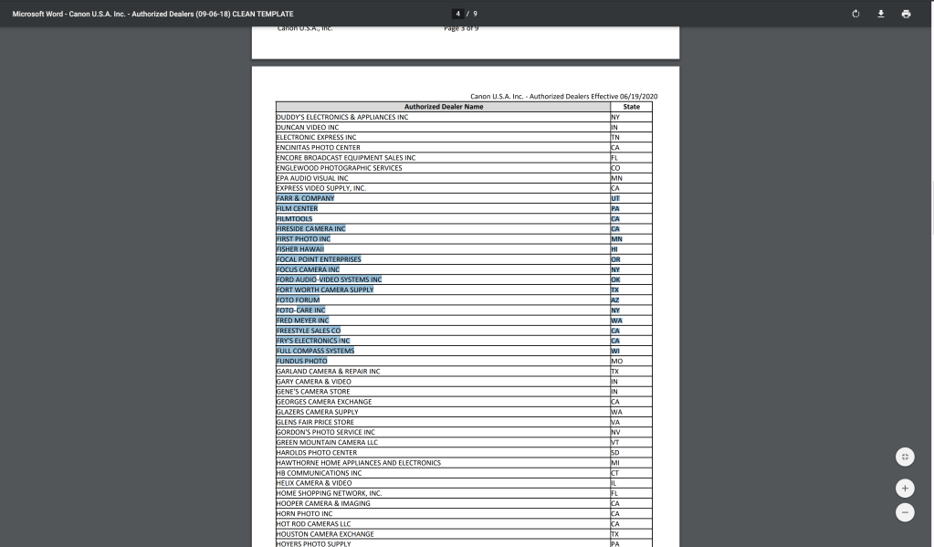Click on HOME SHOPPING NETWORK, INC.
Image resolution: width=934 pixels, height=547 pixels.
pos(329,493)
